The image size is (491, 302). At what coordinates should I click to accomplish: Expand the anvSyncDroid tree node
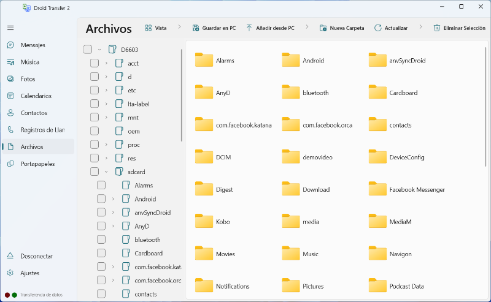[x=113, y=213]
